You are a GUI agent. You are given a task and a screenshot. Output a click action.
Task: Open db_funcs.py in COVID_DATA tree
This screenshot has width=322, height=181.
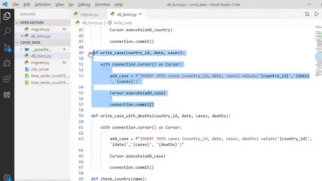click(x=43, y=56)
